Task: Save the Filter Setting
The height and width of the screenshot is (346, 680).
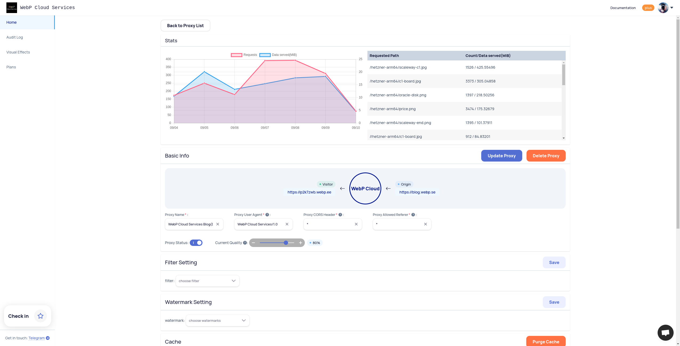Action: point(554,262)
